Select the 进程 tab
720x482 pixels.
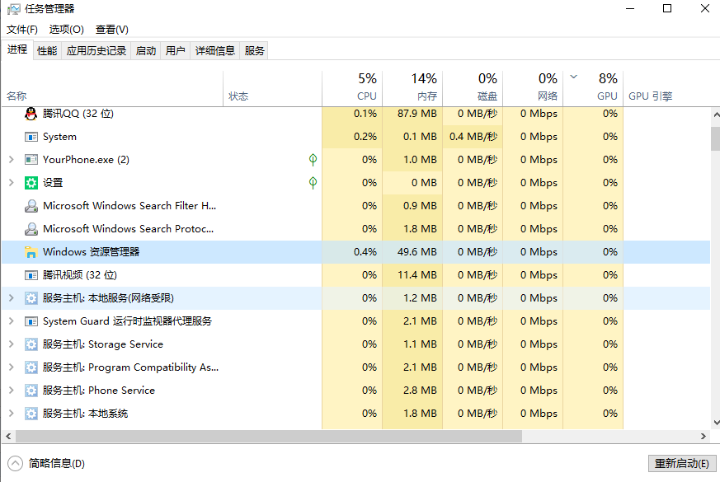17,49
